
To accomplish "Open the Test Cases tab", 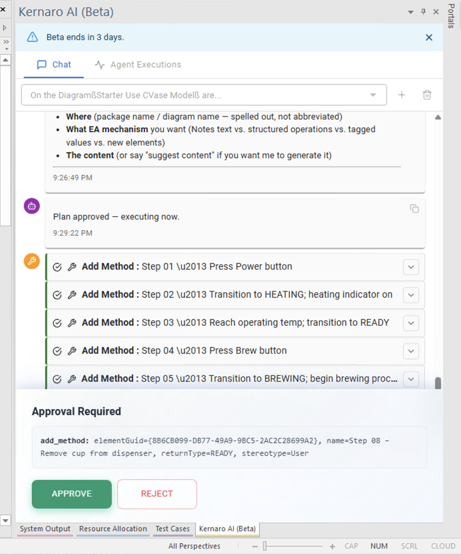I will click(173, 529).
